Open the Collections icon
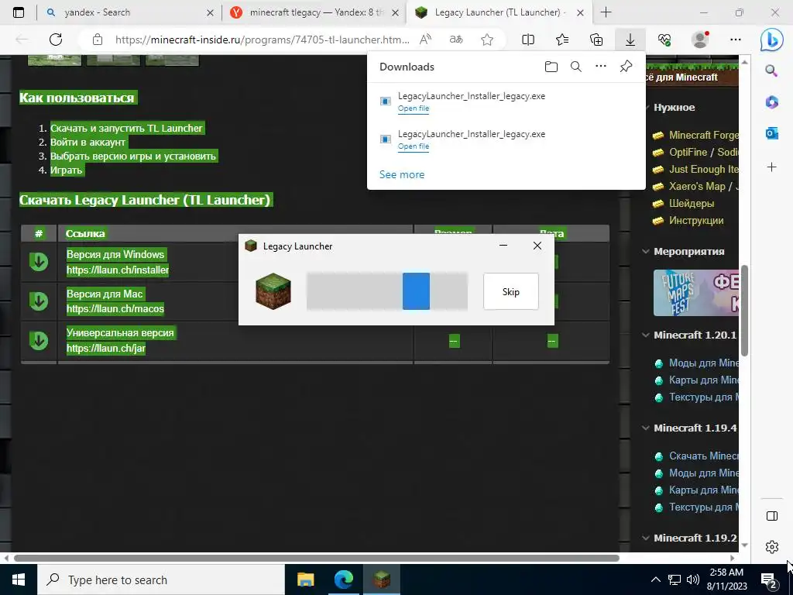The height and width of the screenshot is (595, 793). 596,40
